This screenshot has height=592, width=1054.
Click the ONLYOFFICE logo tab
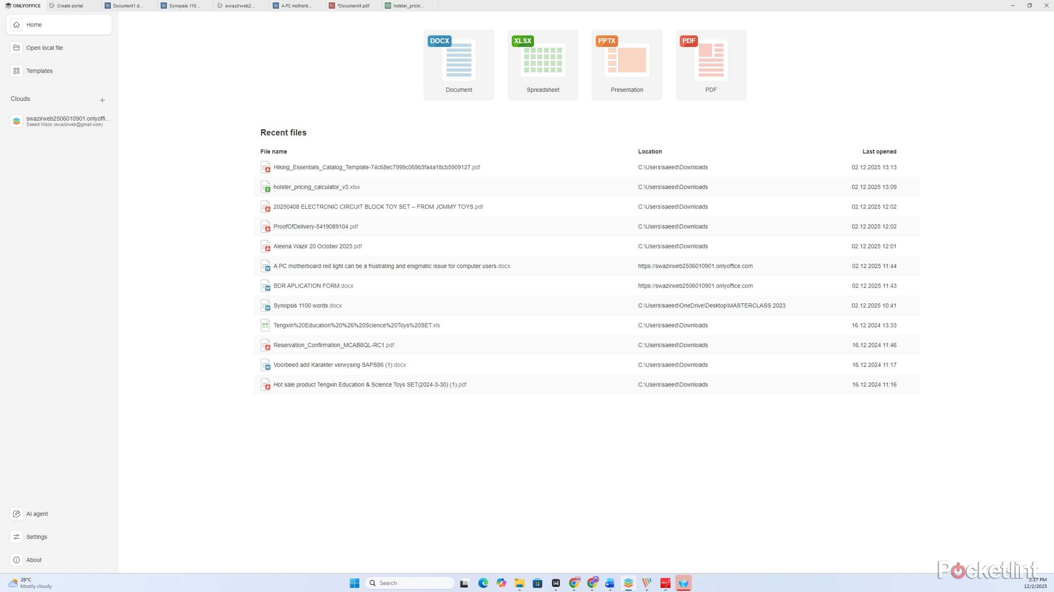click(x=23, y=6)
